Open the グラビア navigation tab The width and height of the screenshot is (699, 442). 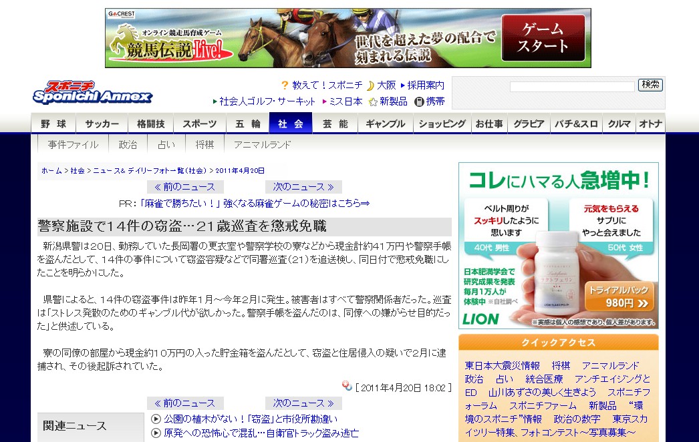[x=529, y=124]
